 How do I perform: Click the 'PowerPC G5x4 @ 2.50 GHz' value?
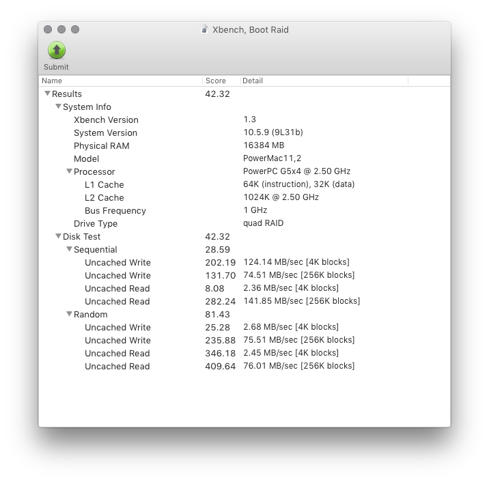click(x=296, y=171)
